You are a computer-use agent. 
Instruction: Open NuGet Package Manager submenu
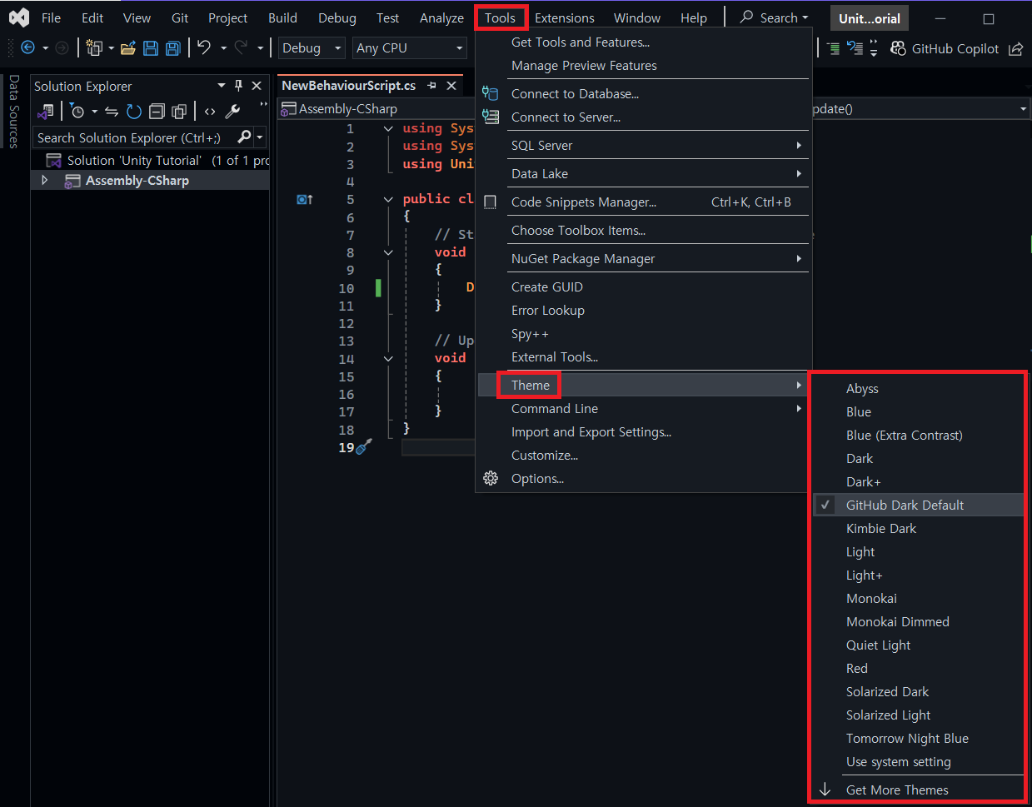pos(643,258)
